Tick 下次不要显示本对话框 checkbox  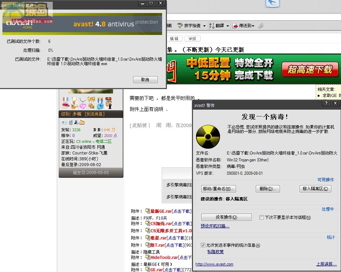click(x=261, y=217)
